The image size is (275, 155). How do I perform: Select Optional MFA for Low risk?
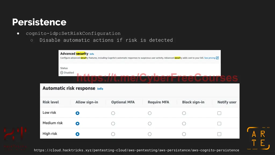pyautogui.click(x=113, y=113)
